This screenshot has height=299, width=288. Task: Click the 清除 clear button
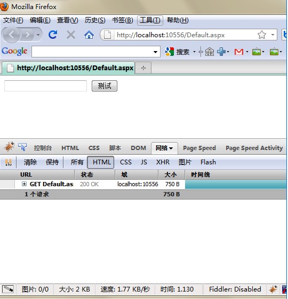coord(30,162)
